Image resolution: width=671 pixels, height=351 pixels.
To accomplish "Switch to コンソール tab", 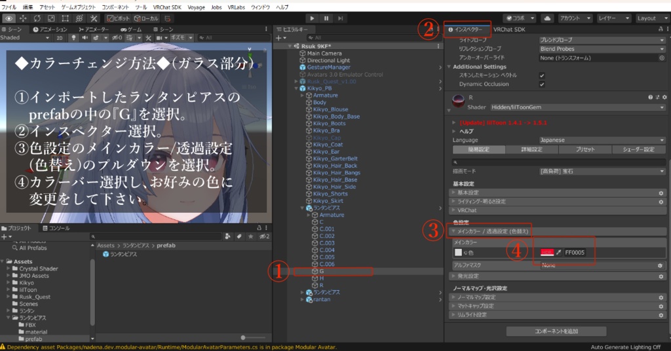I will pos(56,229).
